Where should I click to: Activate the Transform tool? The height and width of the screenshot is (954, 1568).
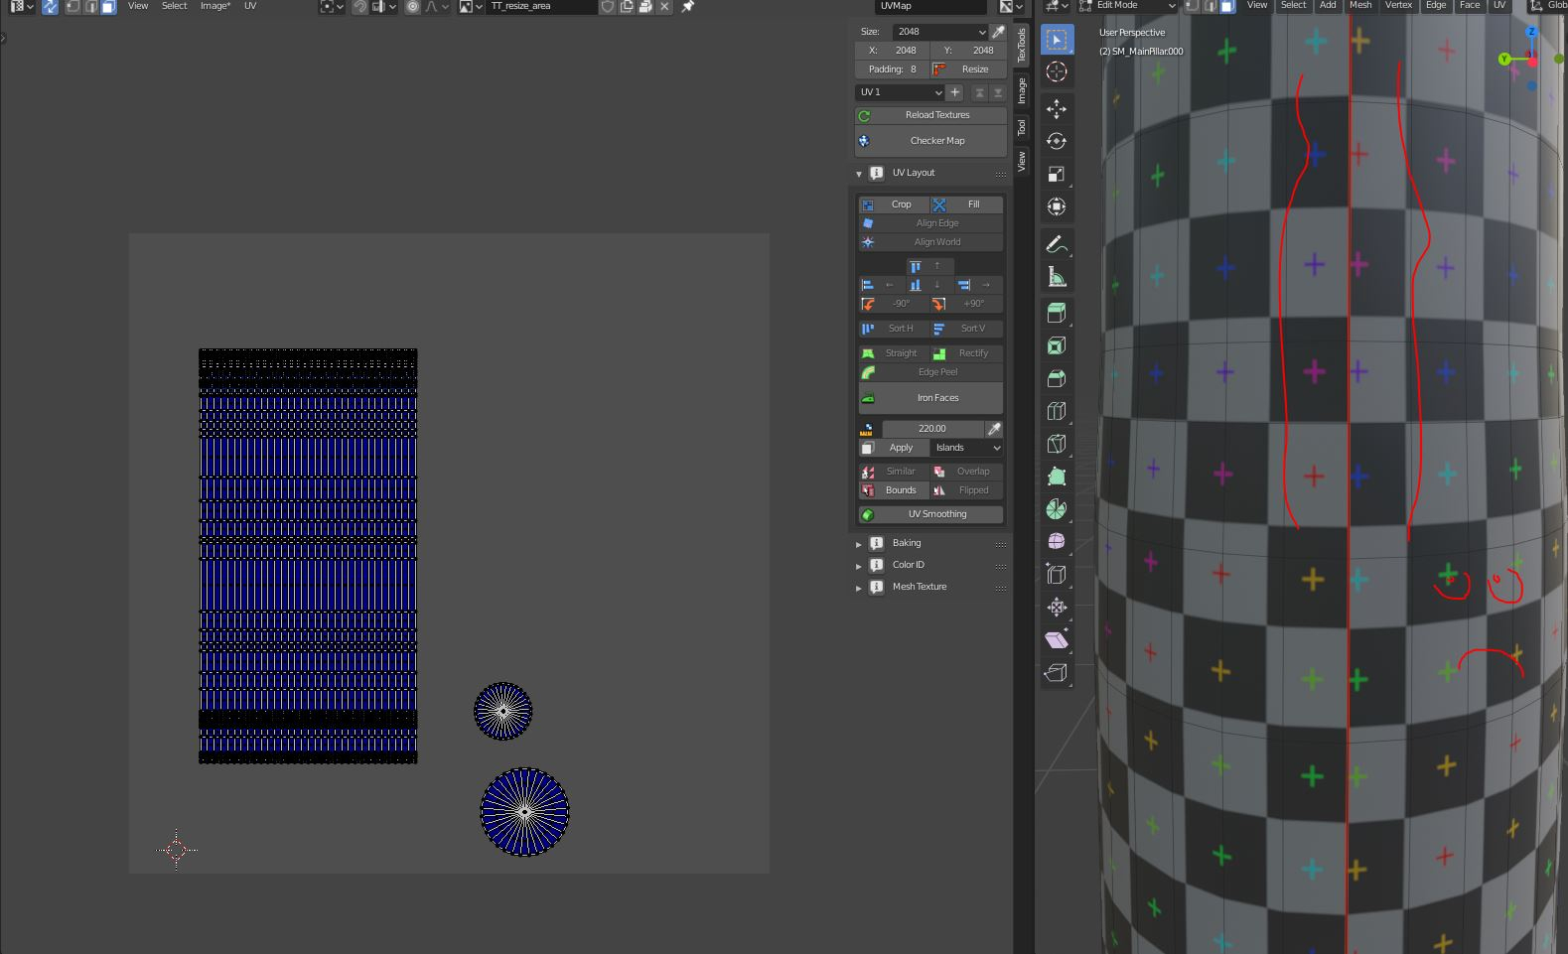[x=1057, y=206]
